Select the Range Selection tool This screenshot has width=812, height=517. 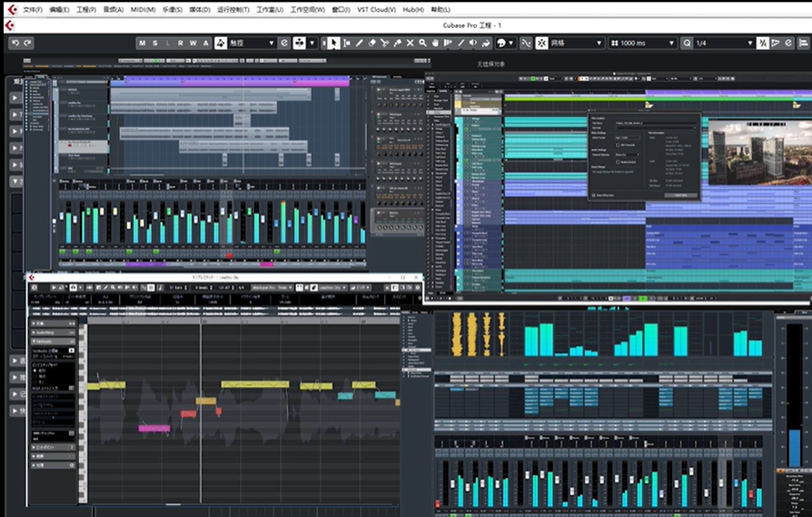pos(346,43)
